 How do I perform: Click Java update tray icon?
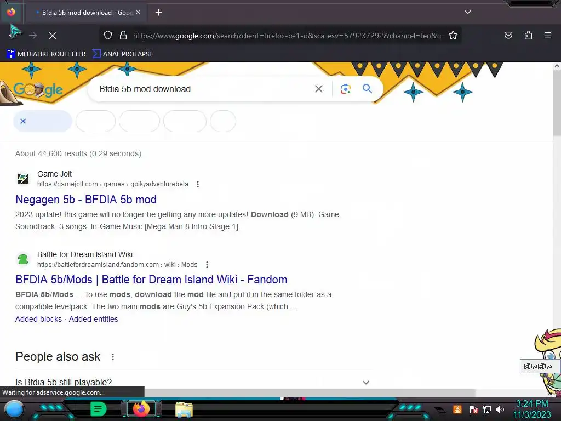coord(457,409)
